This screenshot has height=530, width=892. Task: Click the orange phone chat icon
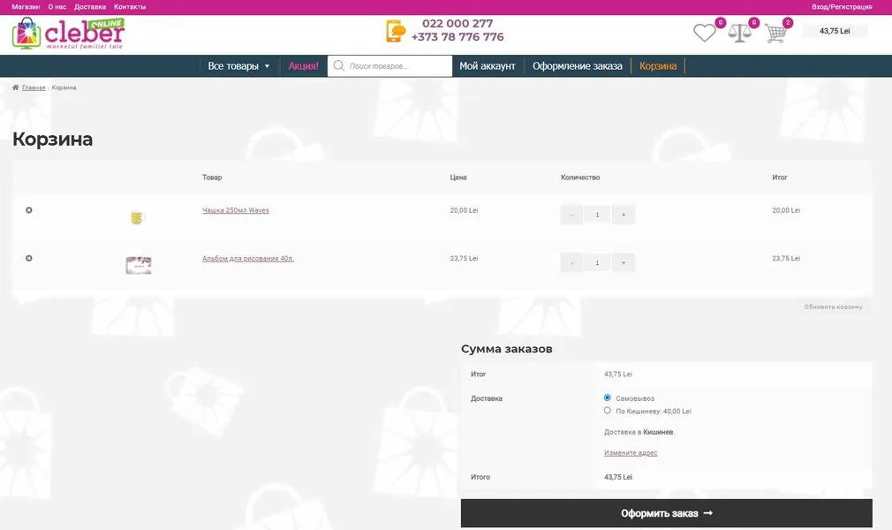pos(396,31)
